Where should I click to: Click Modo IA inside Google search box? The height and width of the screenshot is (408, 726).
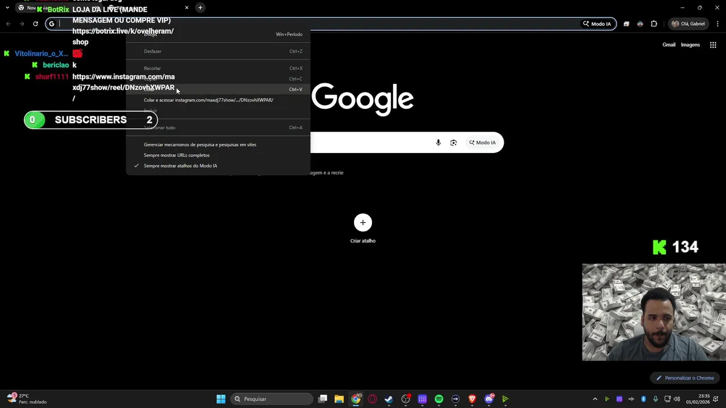(482, 143)
